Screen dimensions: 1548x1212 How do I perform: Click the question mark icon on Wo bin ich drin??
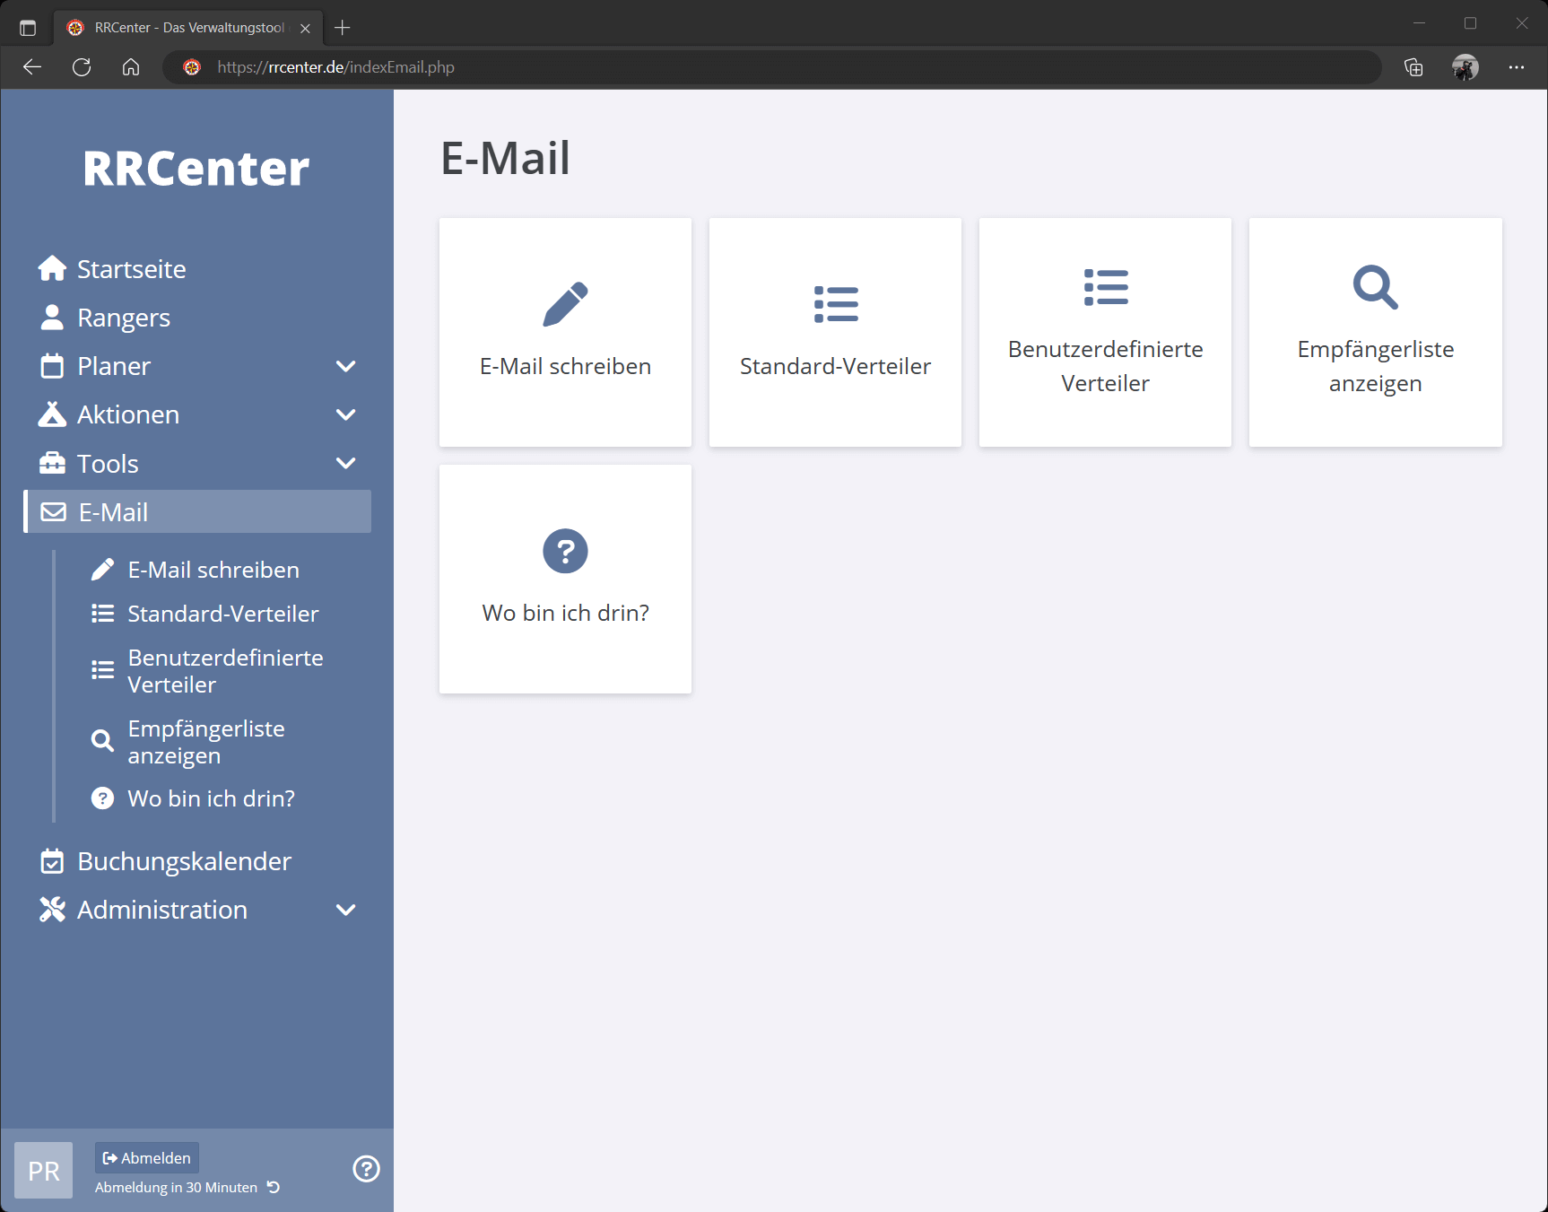tap(565, 551)
